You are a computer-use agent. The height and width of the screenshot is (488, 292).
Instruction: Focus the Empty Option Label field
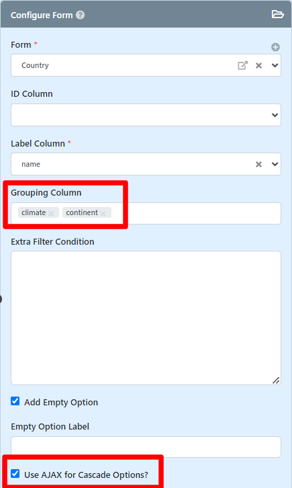click(146, 447)
